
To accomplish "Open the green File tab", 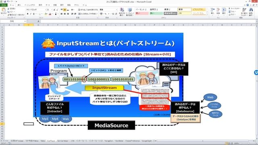I will coord(4,5).
